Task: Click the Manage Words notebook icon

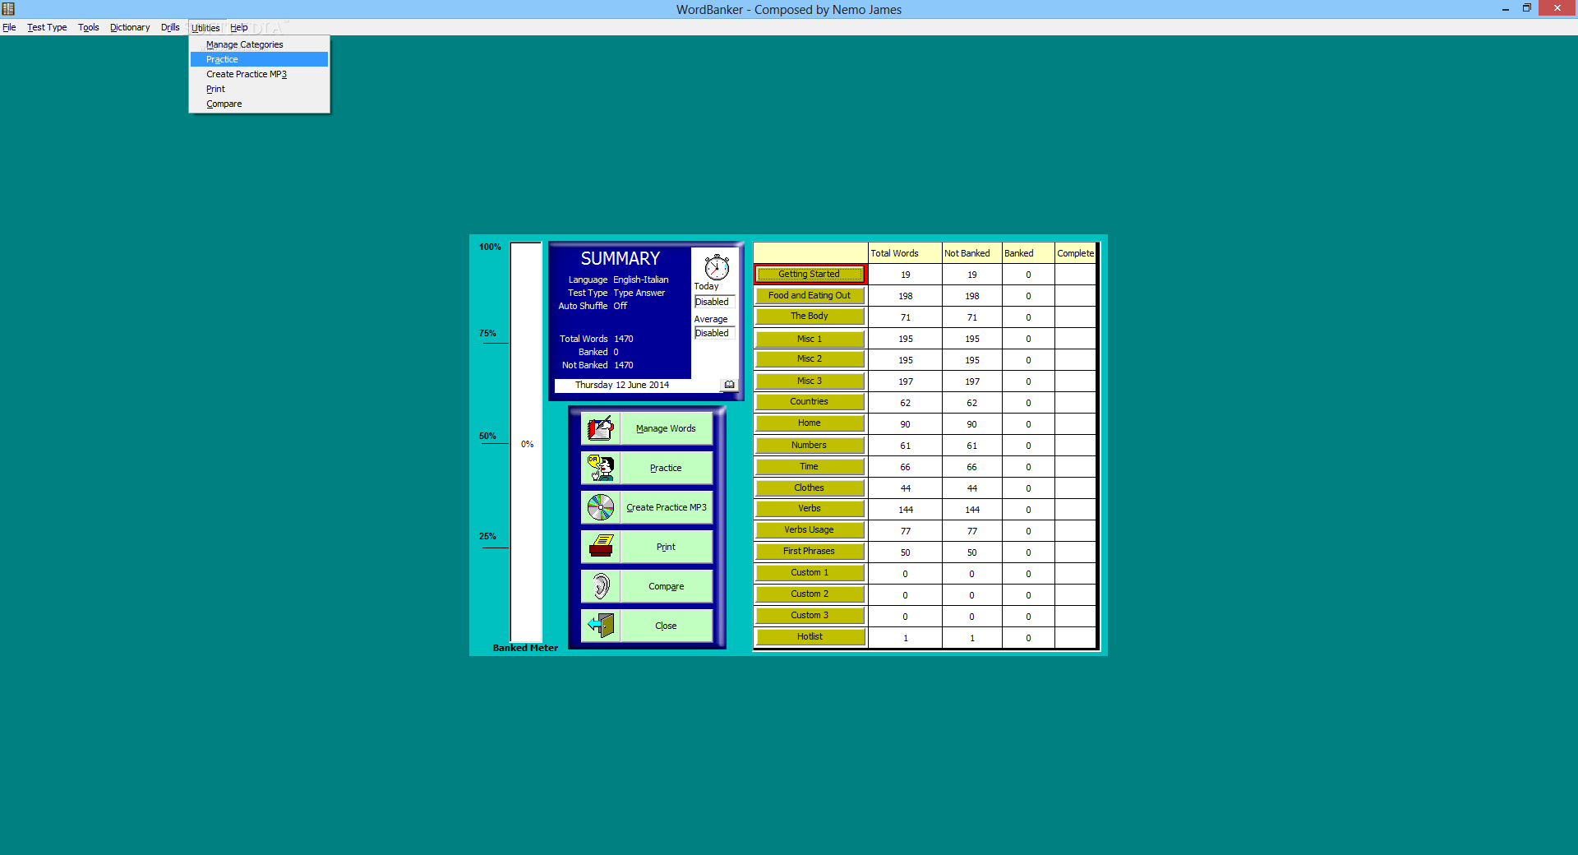Action: coord(601,428)
